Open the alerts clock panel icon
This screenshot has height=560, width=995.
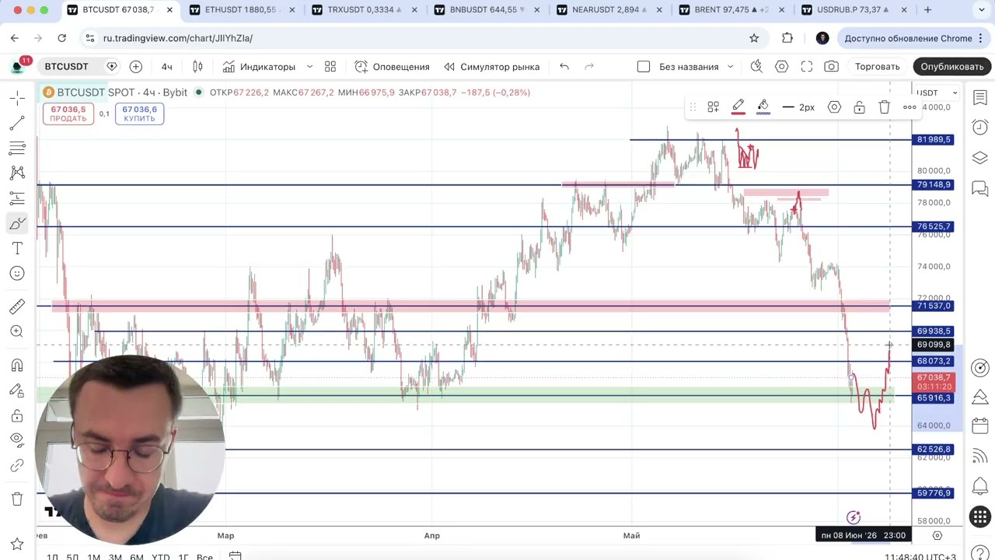(x=980, y=127)
